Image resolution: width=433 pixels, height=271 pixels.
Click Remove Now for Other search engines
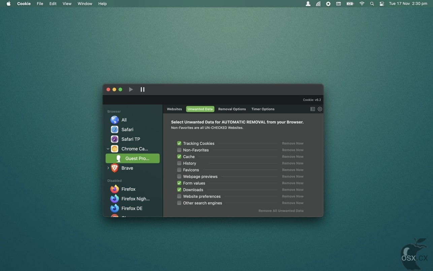pos(293,203)
